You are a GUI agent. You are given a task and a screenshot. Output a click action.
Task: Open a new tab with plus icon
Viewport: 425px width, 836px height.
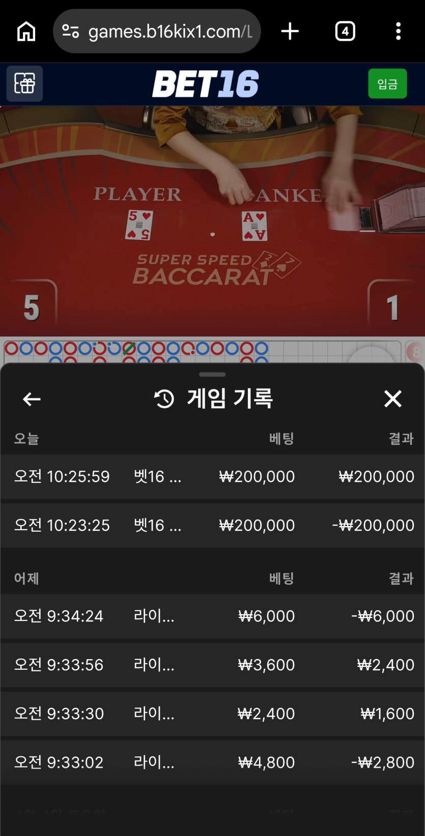coord(290,32)
